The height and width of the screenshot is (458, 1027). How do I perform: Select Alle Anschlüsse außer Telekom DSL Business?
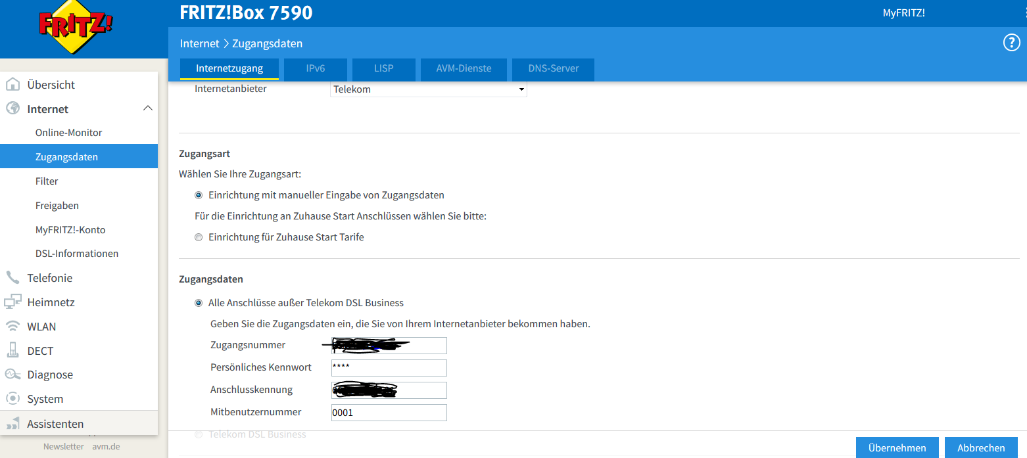point(199,303)
